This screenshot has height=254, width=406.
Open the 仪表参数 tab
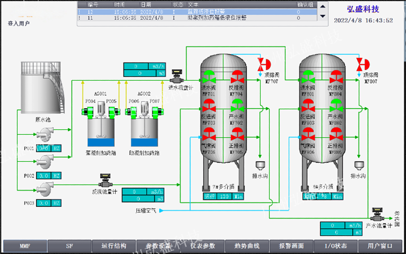click(x=203, y=246)
